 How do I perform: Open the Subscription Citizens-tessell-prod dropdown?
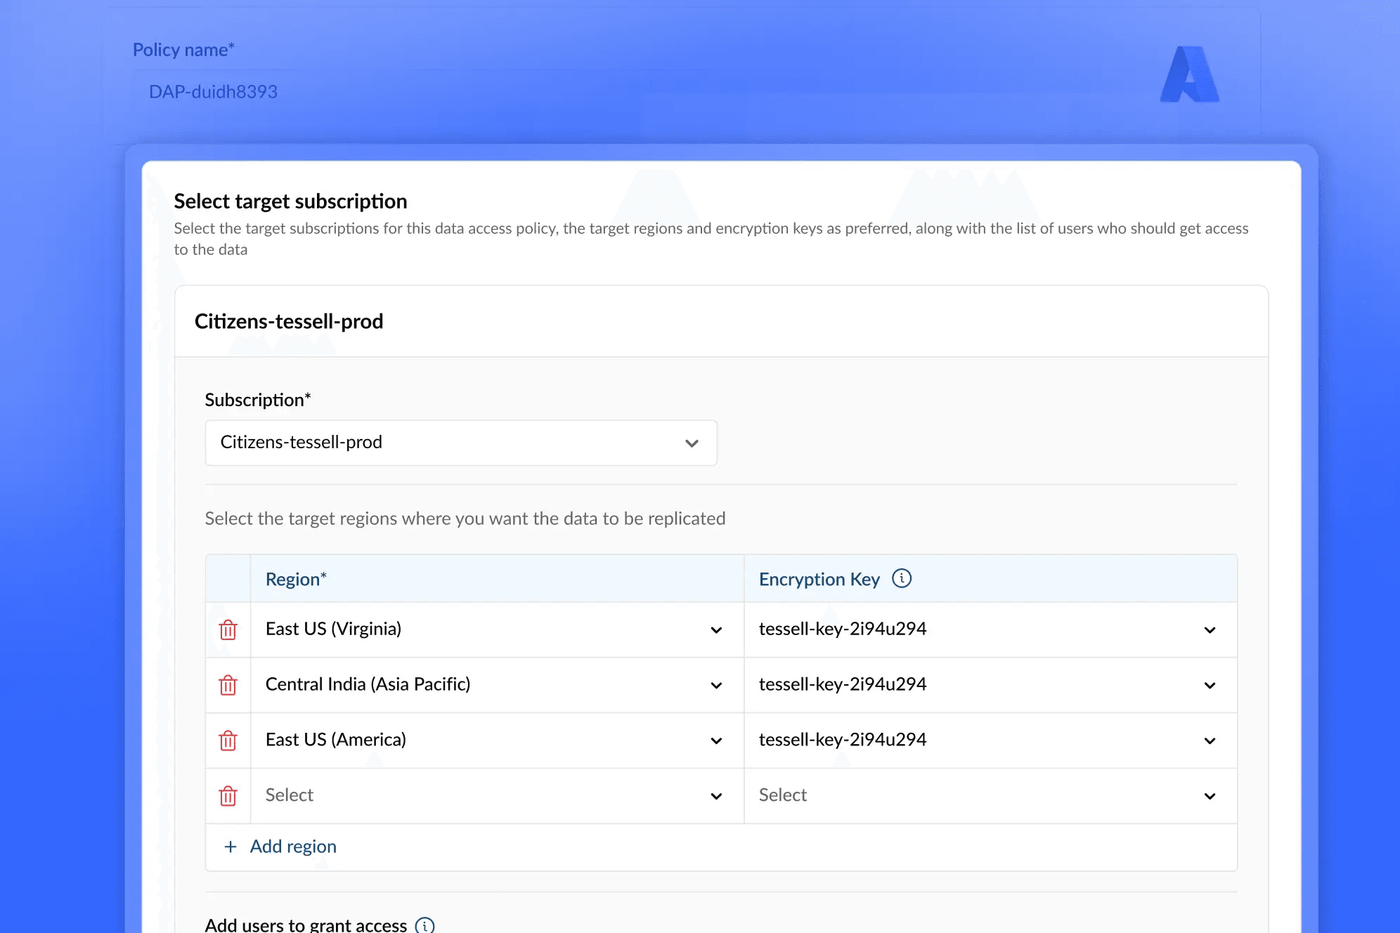click(461, 443)
